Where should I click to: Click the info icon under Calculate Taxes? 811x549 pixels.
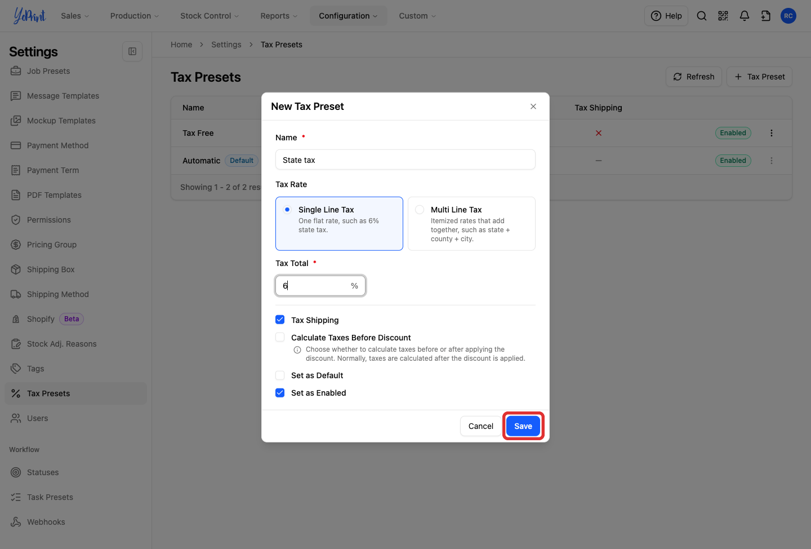pos(297,350)
